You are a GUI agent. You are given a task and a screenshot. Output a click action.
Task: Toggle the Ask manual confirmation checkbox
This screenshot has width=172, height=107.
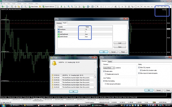[x=106, y=84]
